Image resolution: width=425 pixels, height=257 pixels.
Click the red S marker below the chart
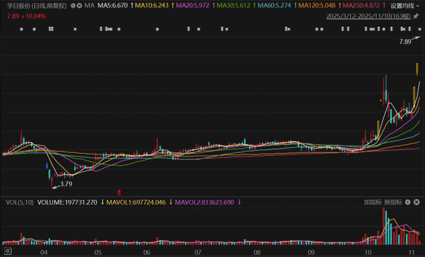tap(119, 193)
